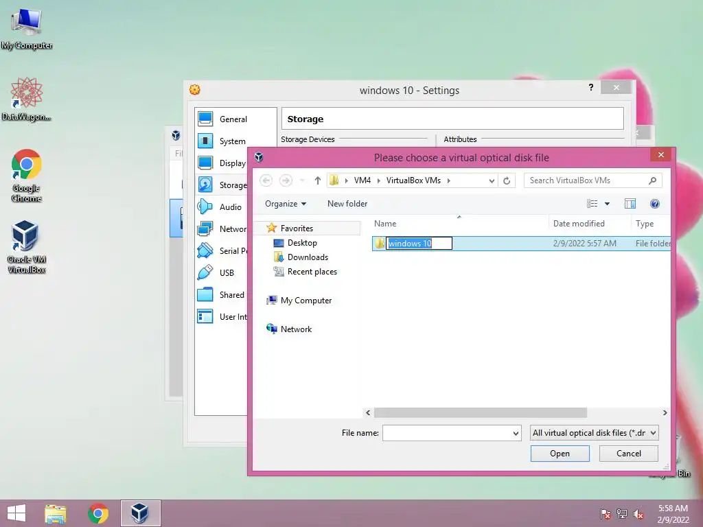Select My Computer in navigation pane

pos(306,301)
